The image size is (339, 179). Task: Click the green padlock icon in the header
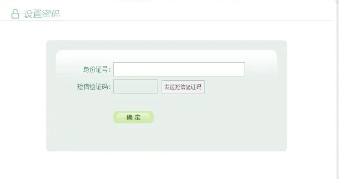pos(15,14)
